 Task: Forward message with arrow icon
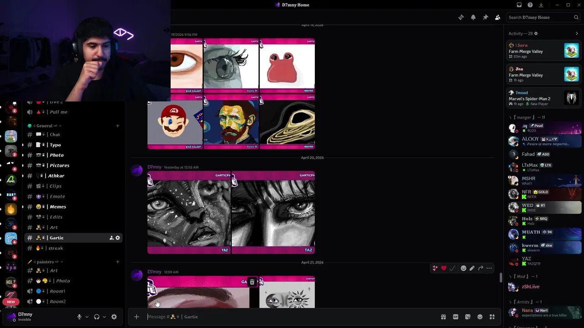(x=480, y=268)
